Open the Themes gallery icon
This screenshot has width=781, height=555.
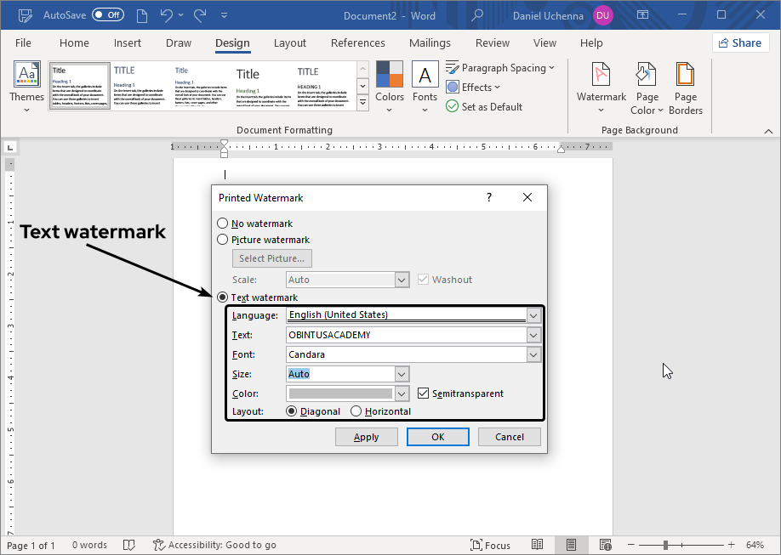pos(26,76)
